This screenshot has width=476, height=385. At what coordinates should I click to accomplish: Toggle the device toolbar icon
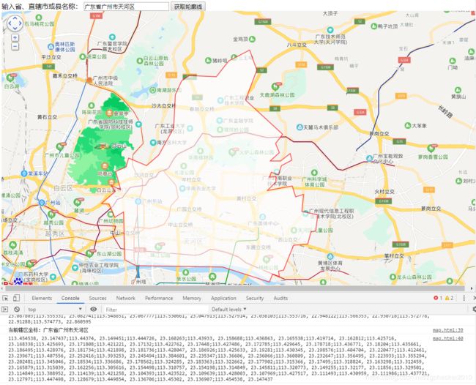pos(16,298)
